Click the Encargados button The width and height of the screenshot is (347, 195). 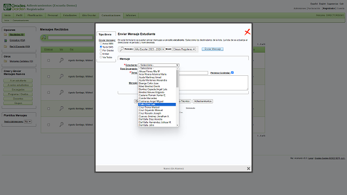[x=18, y=90]
